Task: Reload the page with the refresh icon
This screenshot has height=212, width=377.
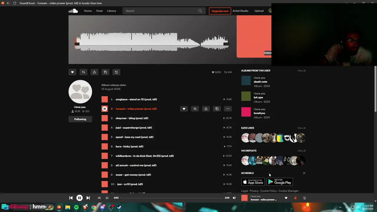Action: pos(14,3)
